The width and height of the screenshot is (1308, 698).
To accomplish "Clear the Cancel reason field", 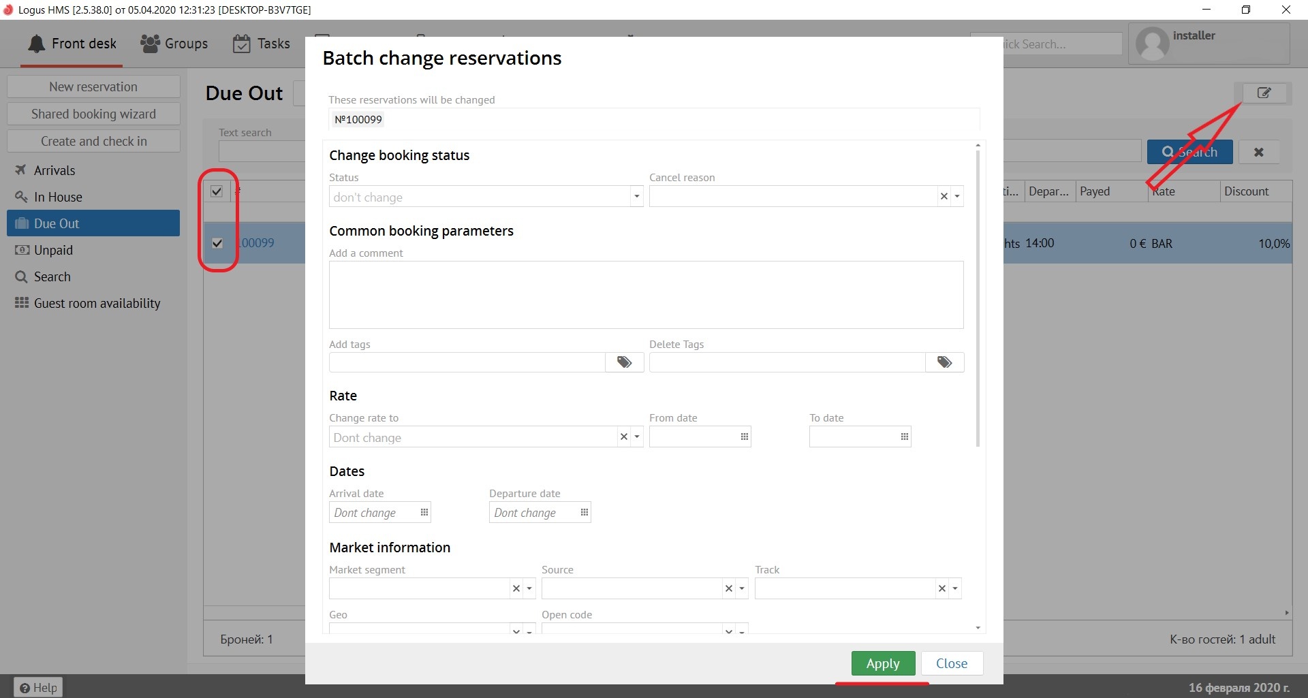I will (944, 197).
